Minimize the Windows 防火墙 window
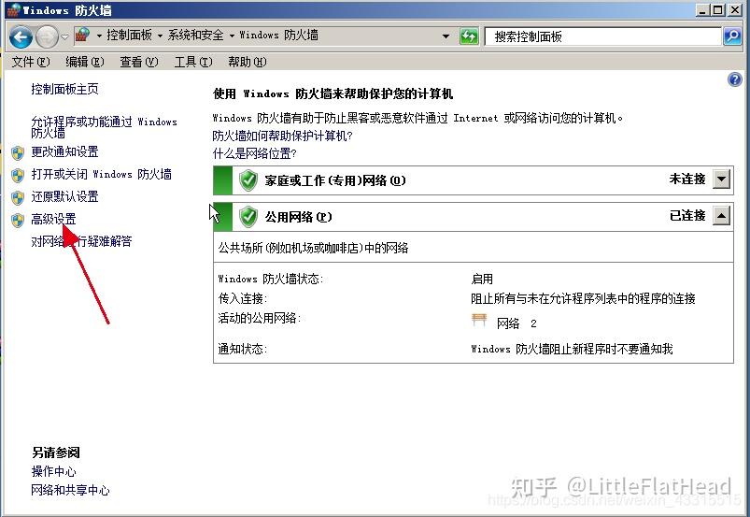The height and width of the screenshot is (517, 750). click(701, 9)
